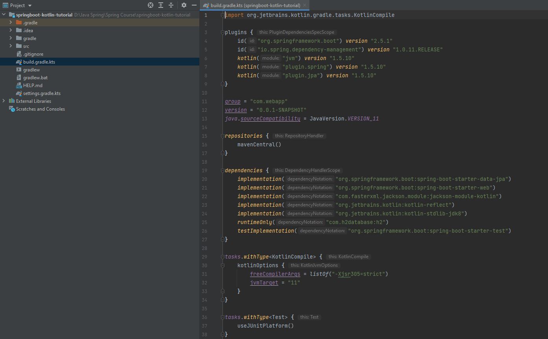Screen dimensions: 548x339
Task: Expand the src folder
Action: coord(11,46)
